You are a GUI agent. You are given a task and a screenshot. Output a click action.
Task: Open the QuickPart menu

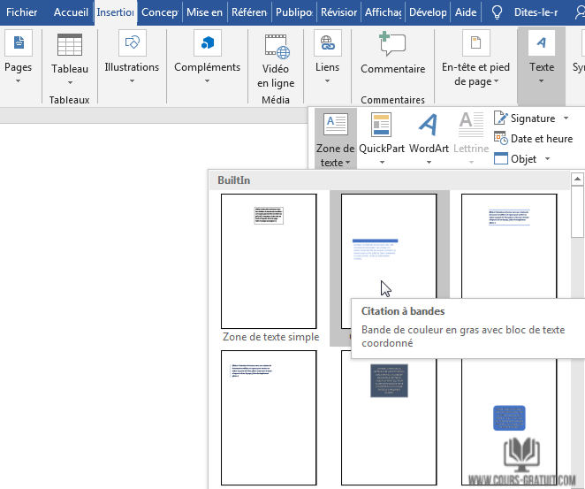(381, 134)
